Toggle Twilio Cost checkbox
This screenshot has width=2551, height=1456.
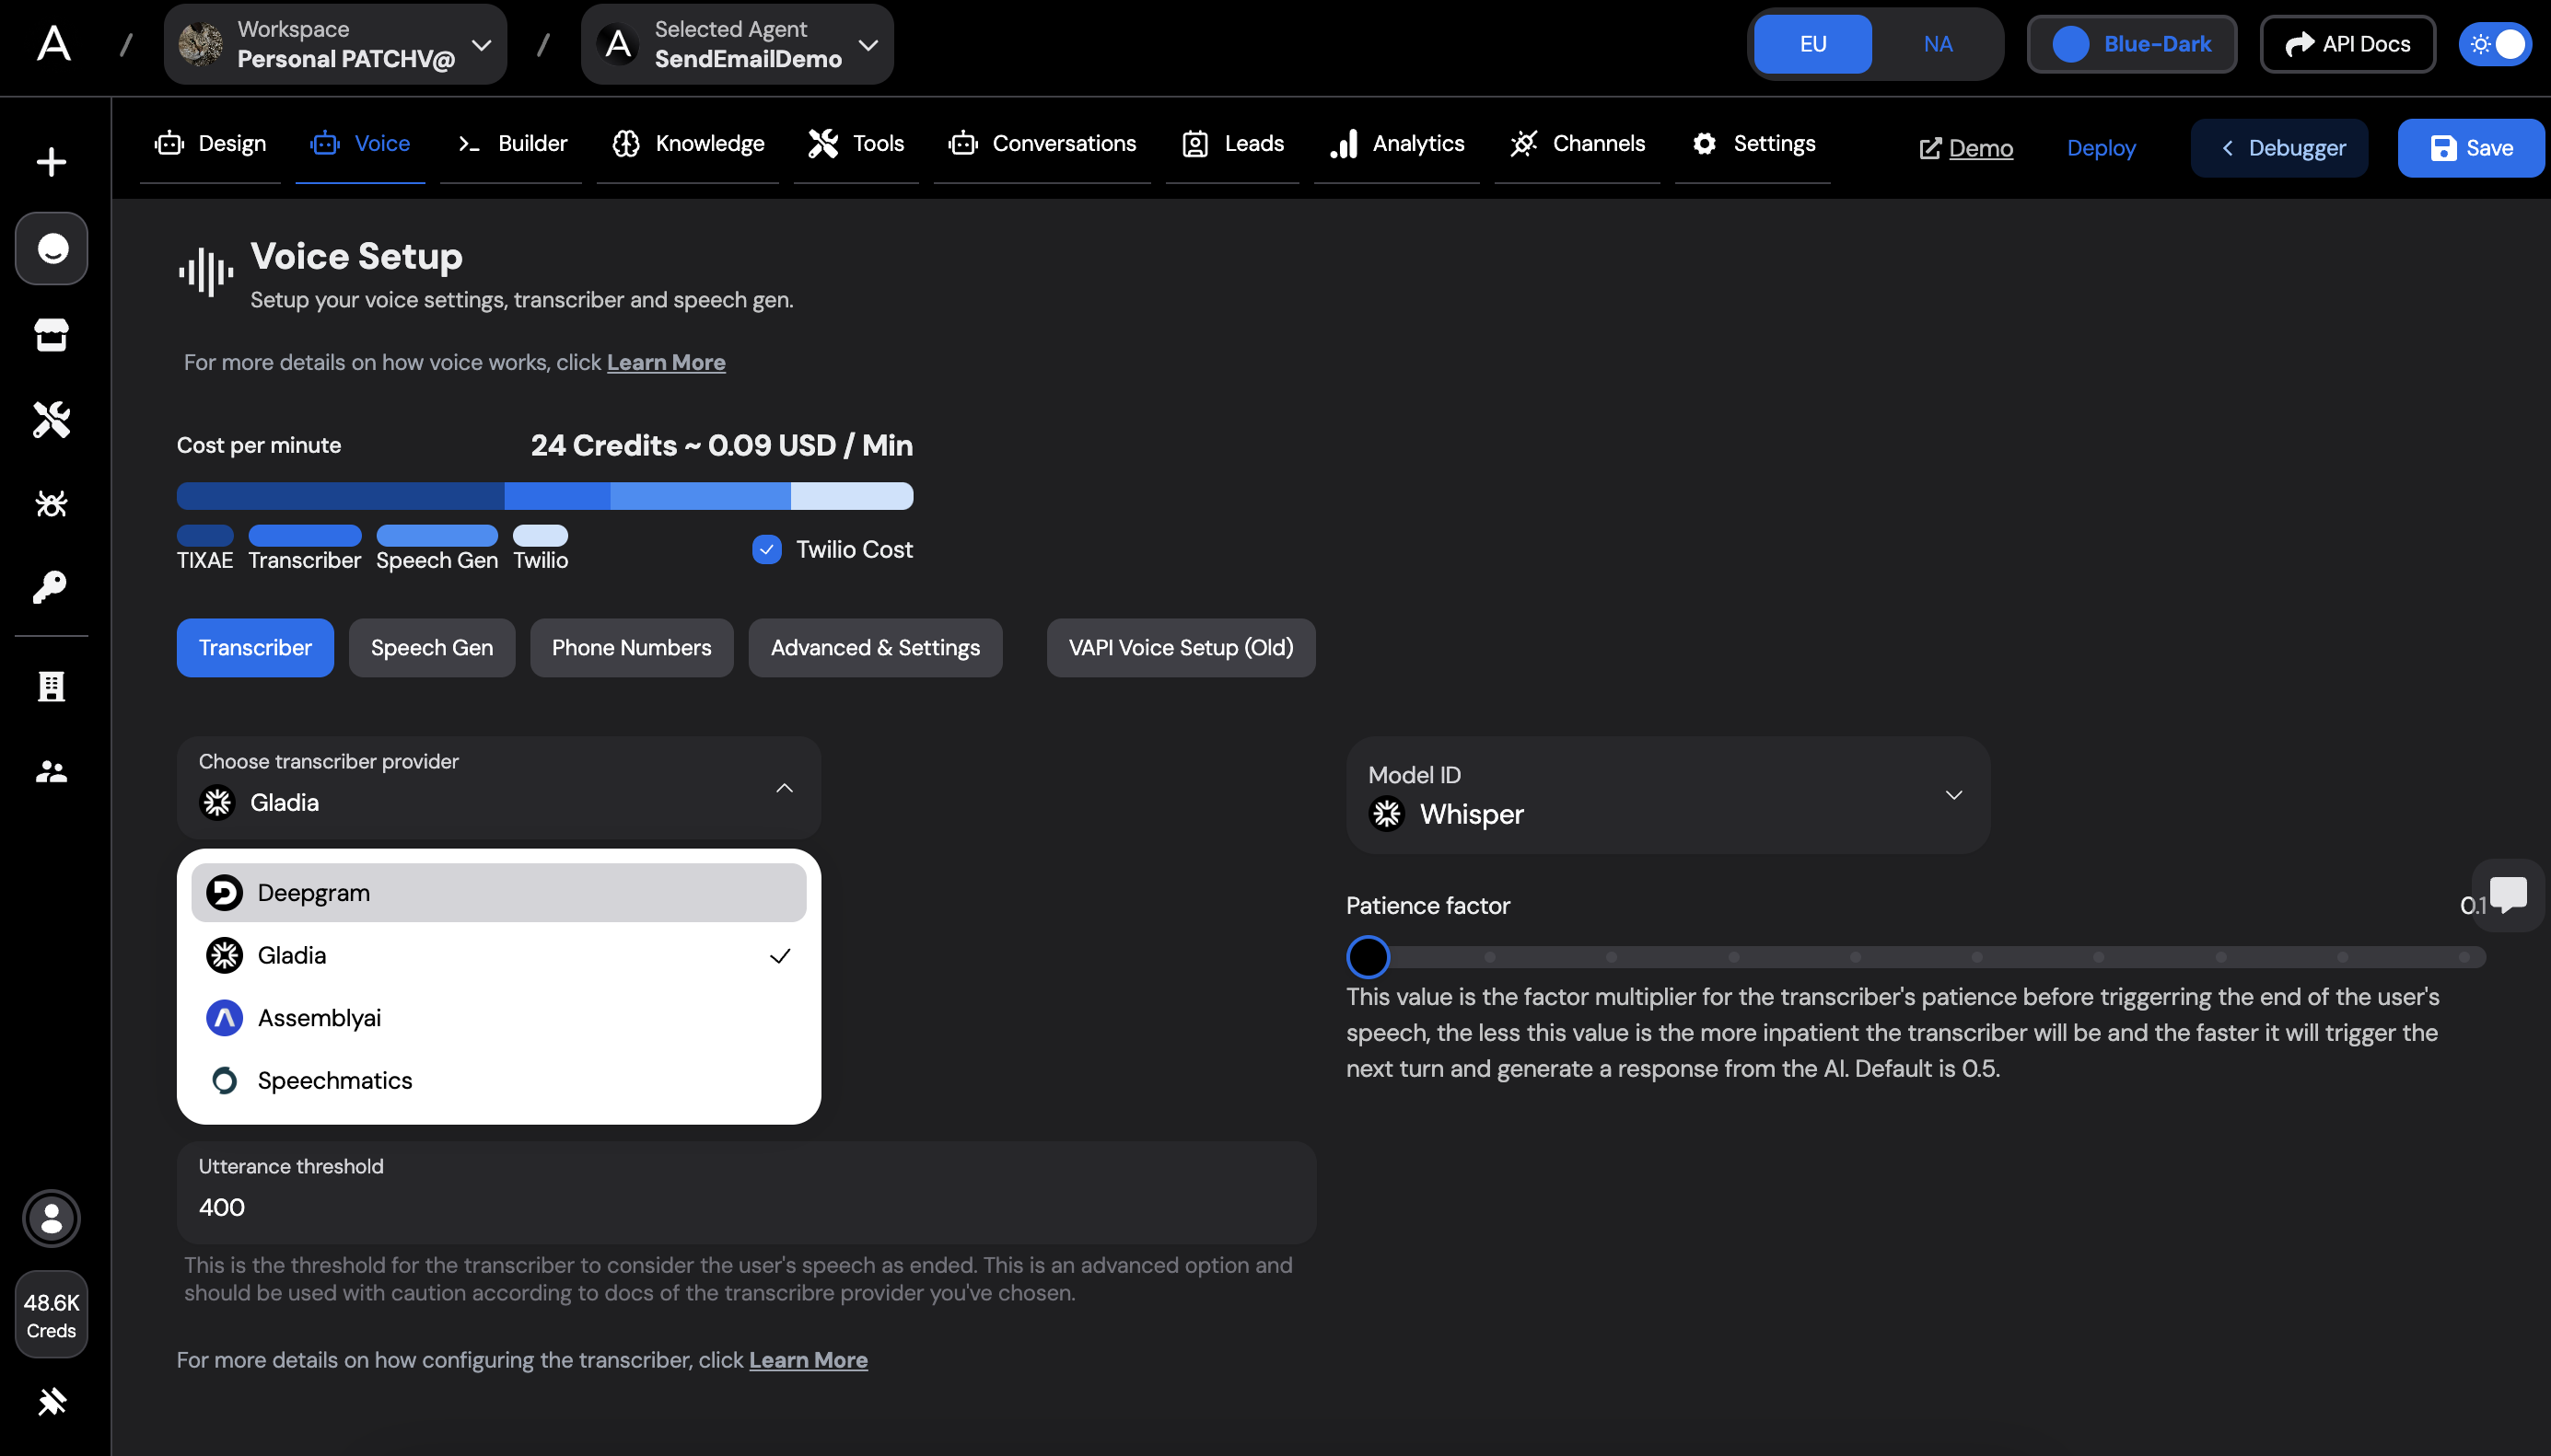click(767, 549)
